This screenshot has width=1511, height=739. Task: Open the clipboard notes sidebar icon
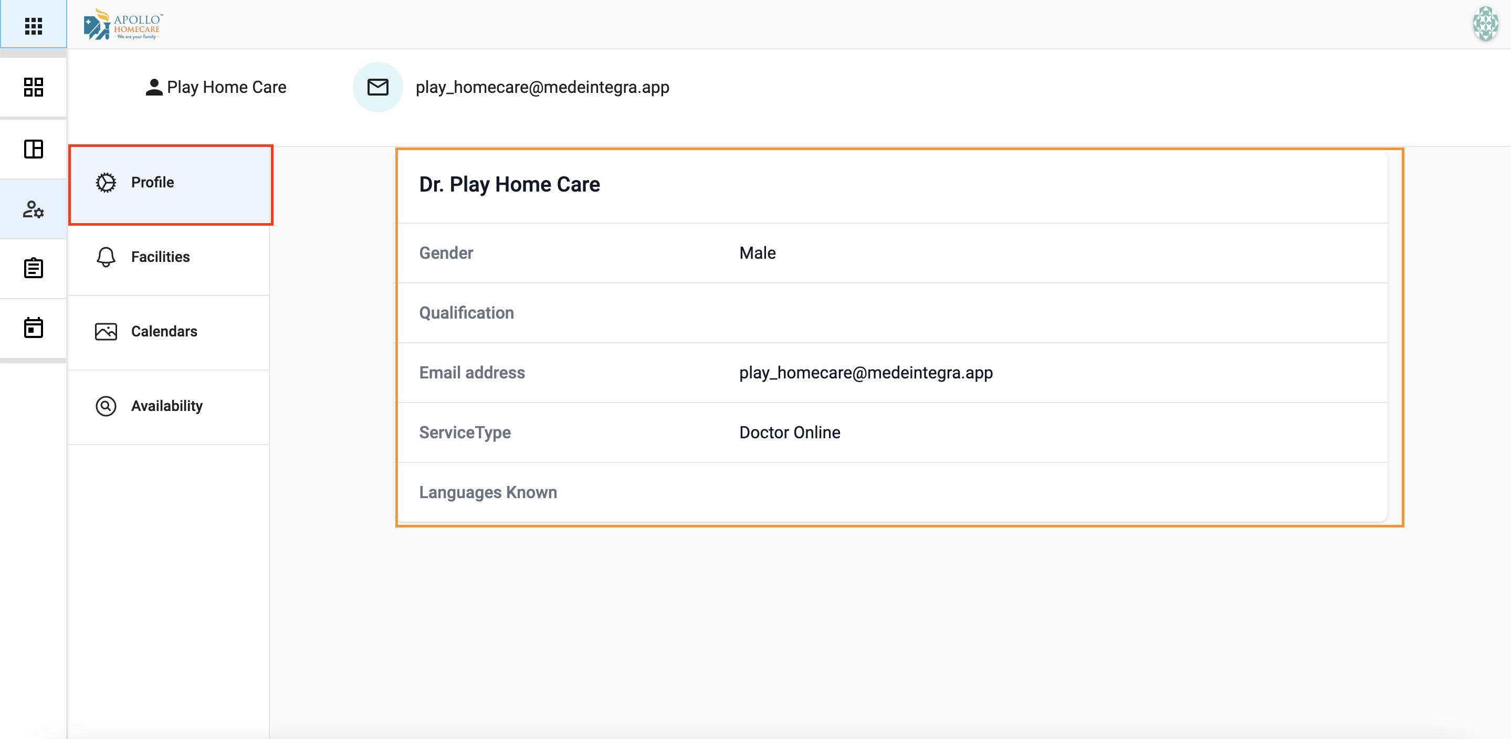click(34, 269)
